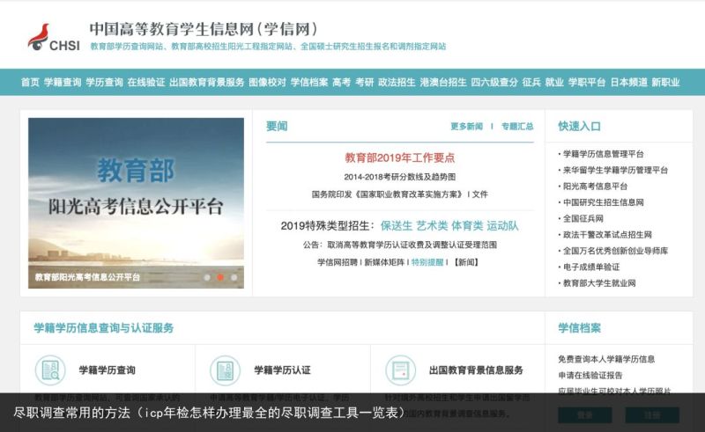The image size is (705, 432).
Task: Go to 学籍查询 in navigation bar
Action: coord(63,82)
